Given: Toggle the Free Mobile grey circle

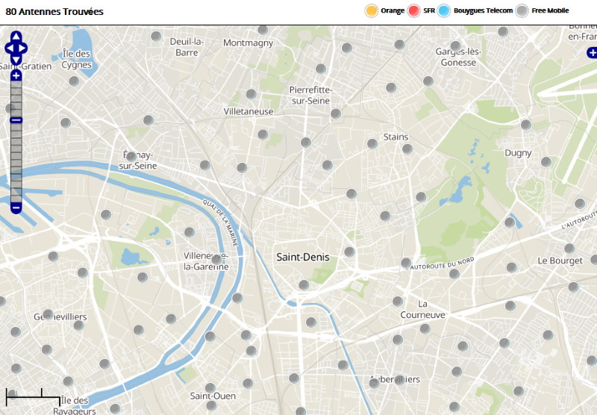Looking at the screenshot, I should [522, 10].
